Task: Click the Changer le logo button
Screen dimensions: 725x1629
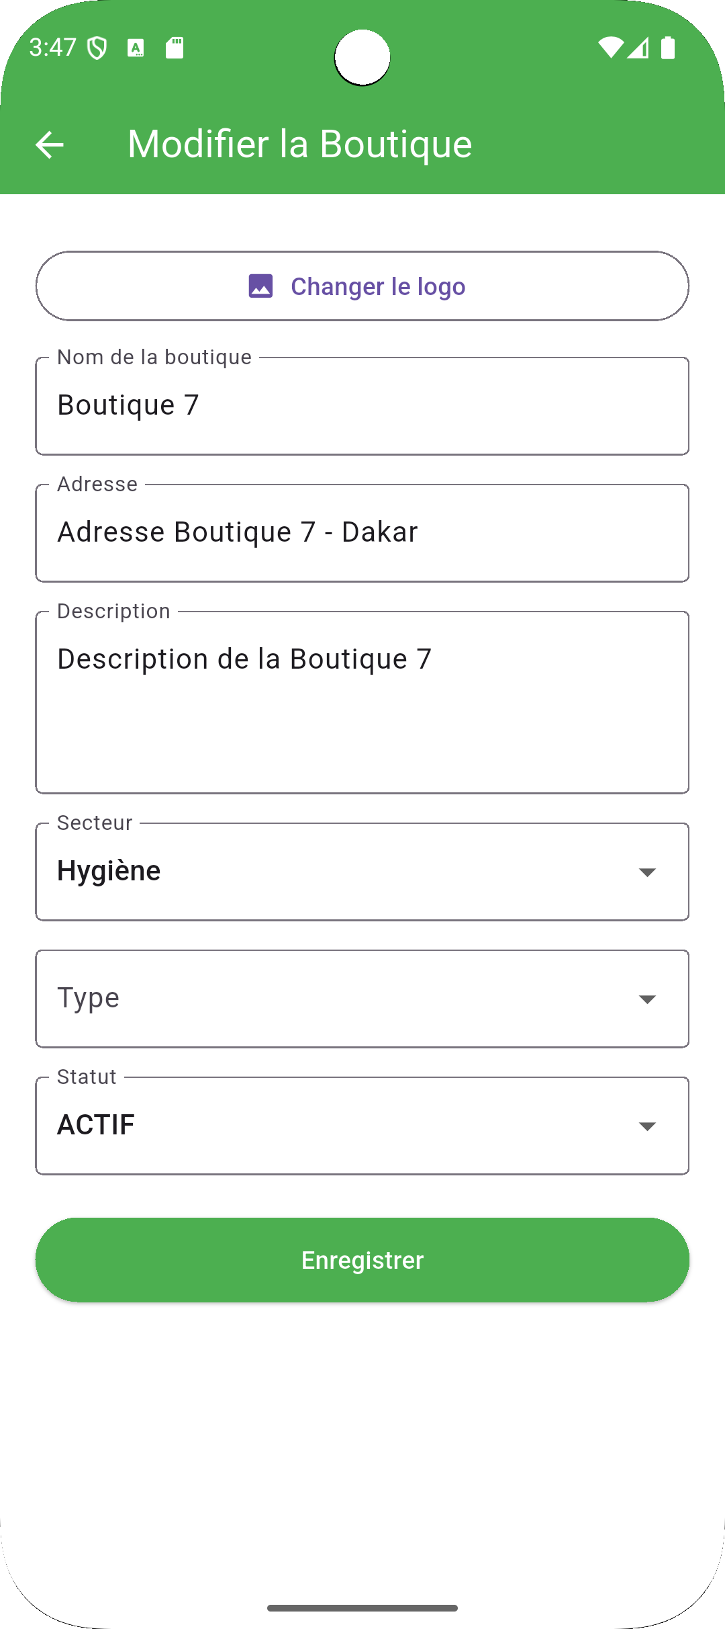Action: pos(362,286)
